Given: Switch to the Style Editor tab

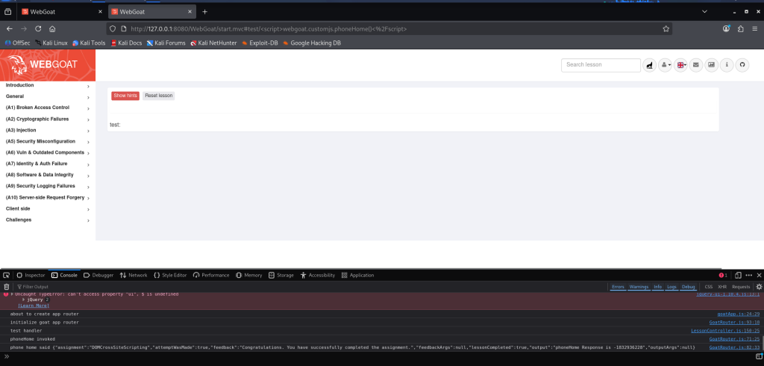Looking at the screenshot, I should 170,275.
